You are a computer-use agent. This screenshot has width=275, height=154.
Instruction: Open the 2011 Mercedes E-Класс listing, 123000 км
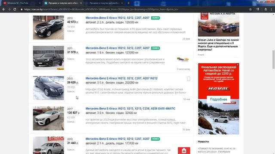117,48
